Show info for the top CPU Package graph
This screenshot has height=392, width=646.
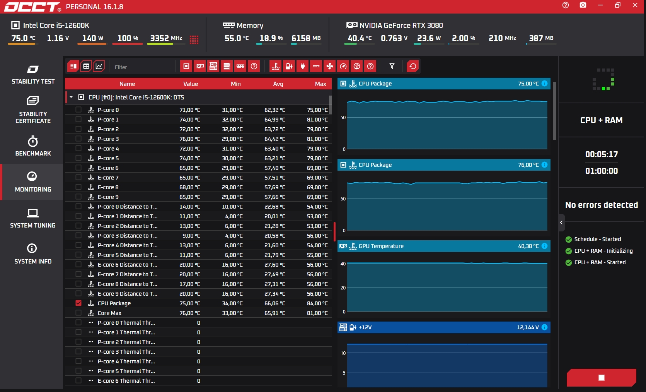[x=544, y=84]
